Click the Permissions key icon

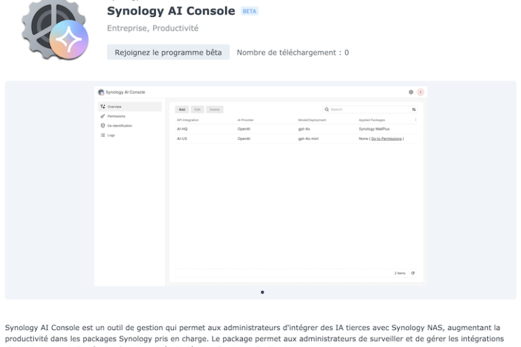pyautogui.click(x=103, y=116)
